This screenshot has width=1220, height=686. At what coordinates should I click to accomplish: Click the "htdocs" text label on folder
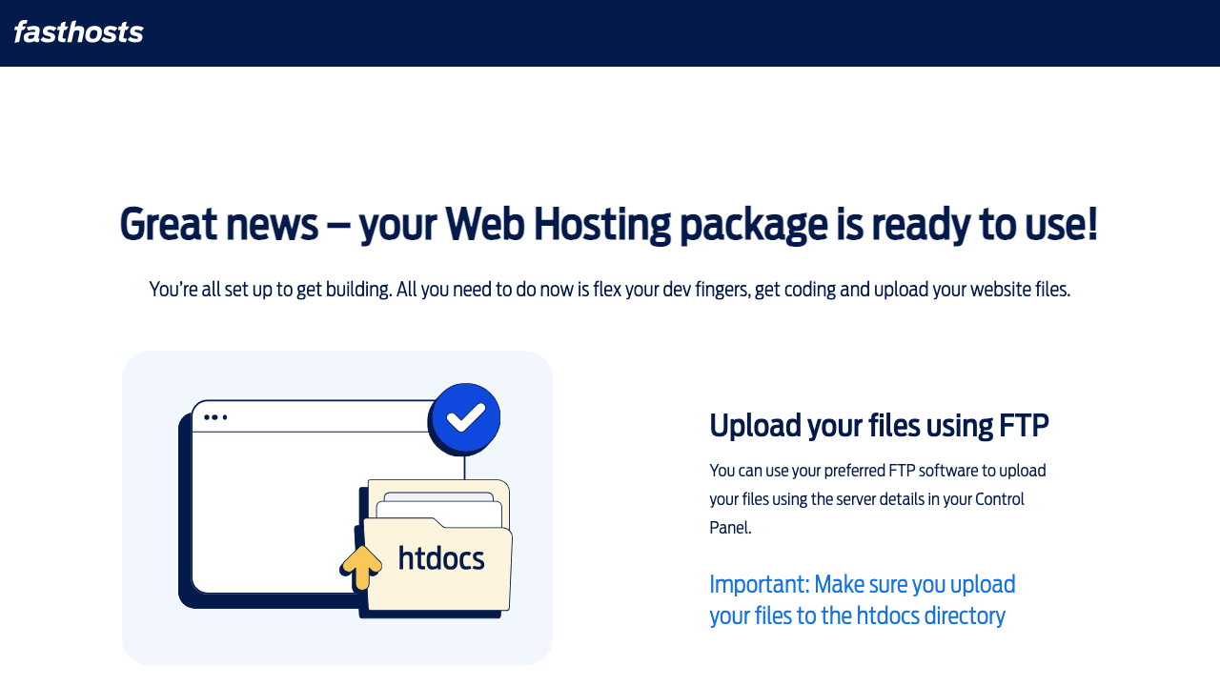point(441,558)
